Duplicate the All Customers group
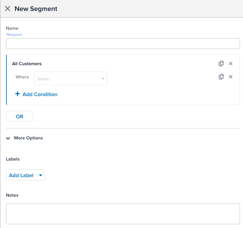Viewport: 243px width, 228px height. [221, 64]
